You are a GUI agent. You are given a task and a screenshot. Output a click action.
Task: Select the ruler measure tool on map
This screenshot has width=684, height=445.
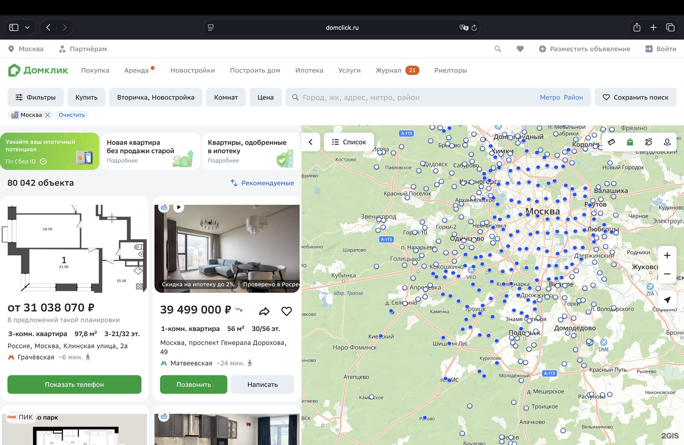611,142
